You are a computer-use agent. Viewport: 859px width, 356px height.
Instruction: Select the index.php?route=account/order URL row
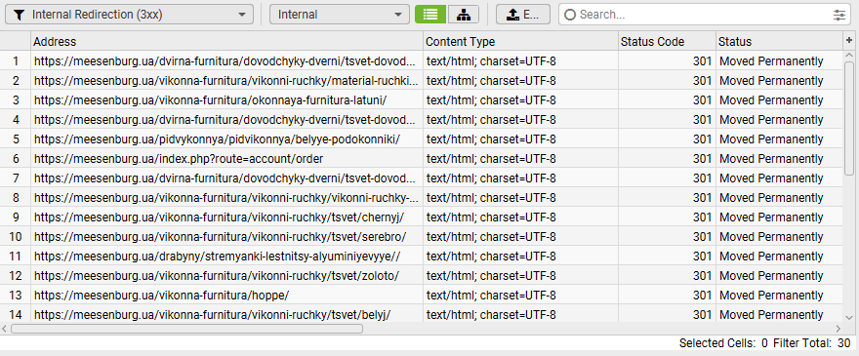click(x=179, y=159)
